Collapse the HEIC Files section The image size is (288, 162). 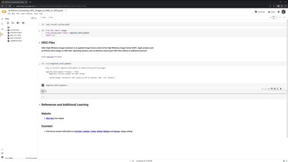40,43
